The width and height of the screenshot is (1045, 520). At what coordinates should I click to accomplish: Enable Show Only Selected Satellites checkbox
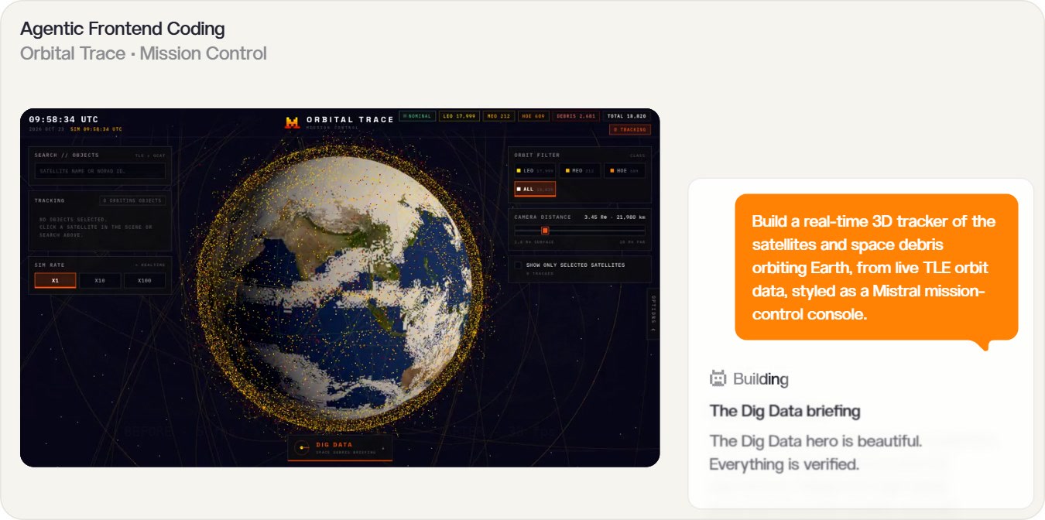click(x=518, y=265)
